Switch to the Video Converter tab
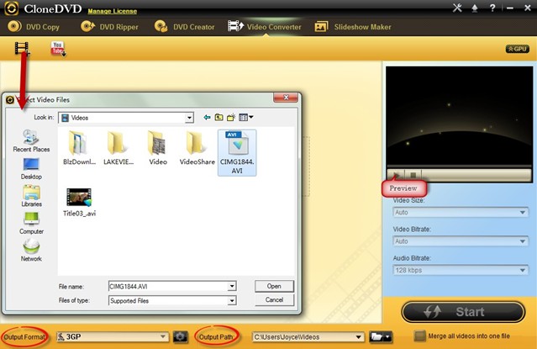The height and width of the screenshot is (349, 537). pyautogui.click(x=265, y=27)
